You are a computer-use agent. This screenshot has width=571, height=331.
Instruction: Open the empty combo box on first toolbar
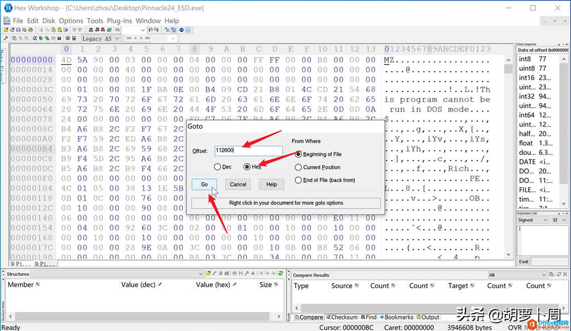(x=134, y=30)
